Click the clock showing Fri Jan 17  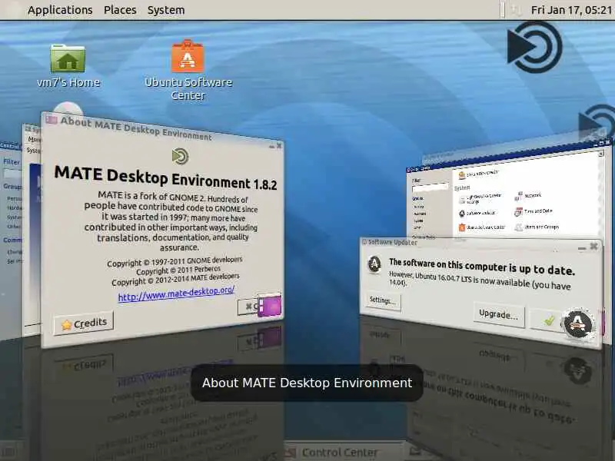click(x=571, y=10)
